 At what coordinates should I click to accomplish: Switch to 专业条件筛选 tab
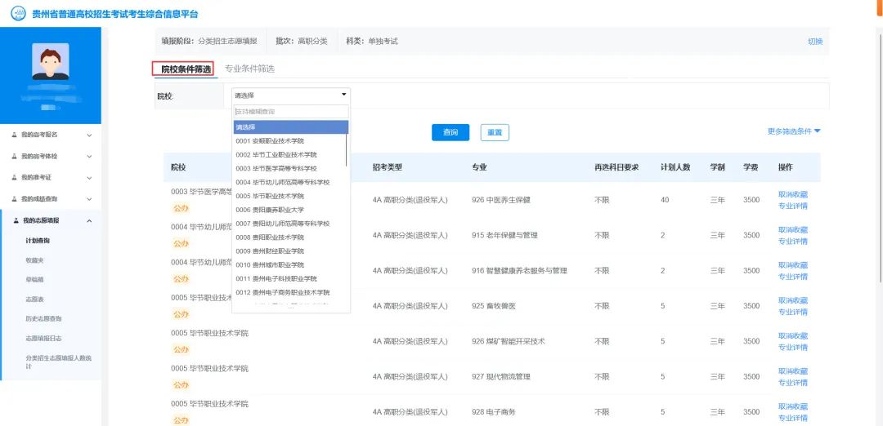[x=249, y=69]
